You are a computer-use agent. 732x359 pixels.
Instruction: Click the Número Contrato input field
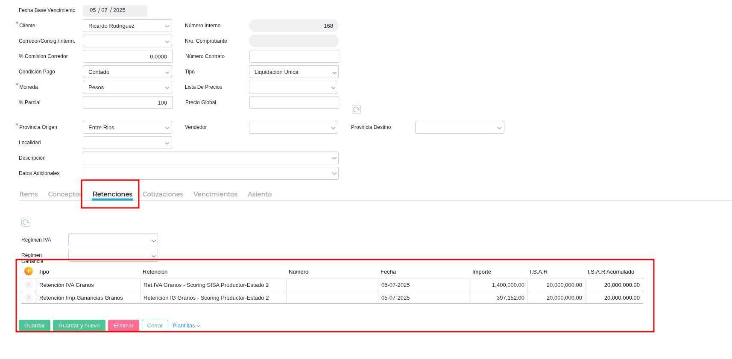(x=294, y=56)
